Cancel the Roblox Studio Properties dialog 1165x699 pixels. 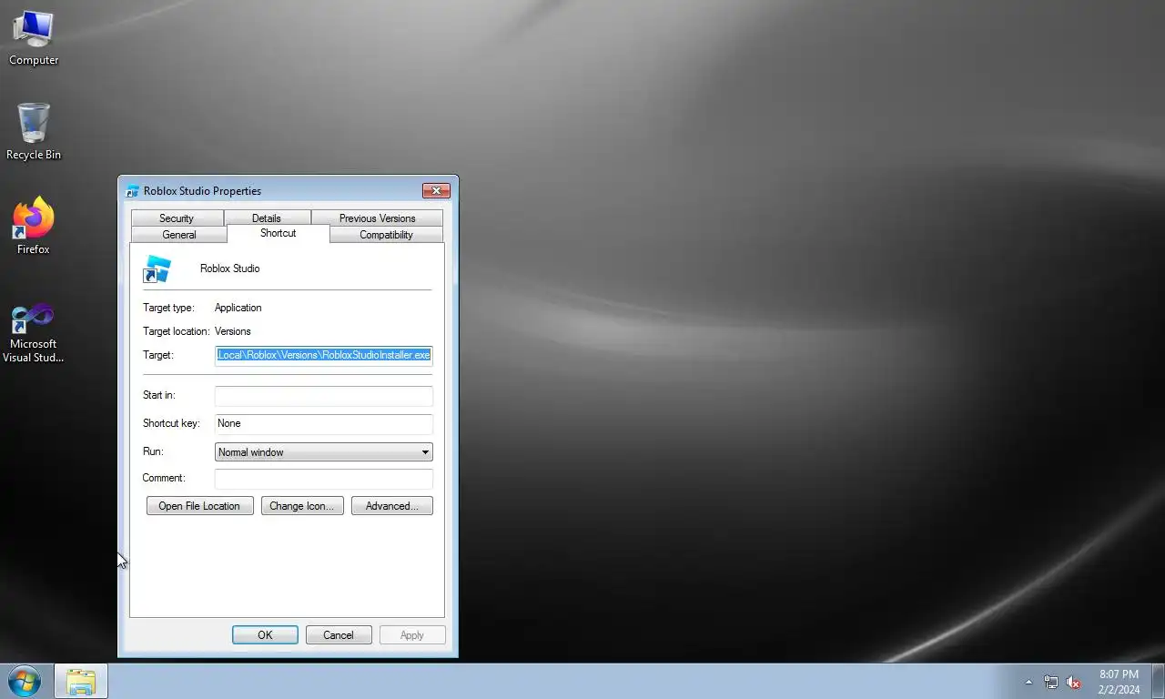tap(339, 635)
